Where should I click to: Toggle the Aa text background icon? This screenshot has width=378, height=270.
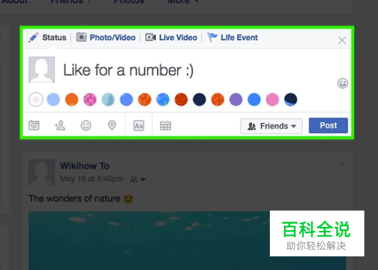pos(139,125)
